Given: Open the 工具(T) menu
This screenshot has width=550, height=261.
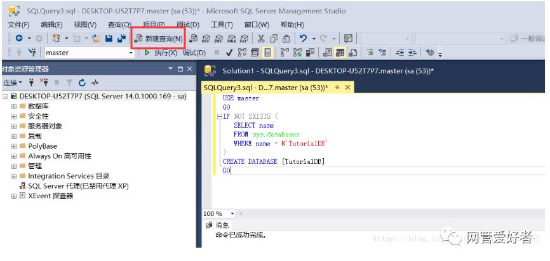Looking at the screenshot, I should [x=222, y=25].
